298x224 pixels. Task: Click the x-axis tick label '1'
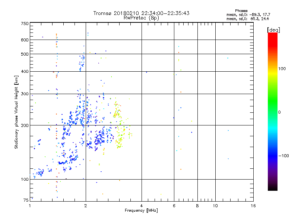point(30,206)
